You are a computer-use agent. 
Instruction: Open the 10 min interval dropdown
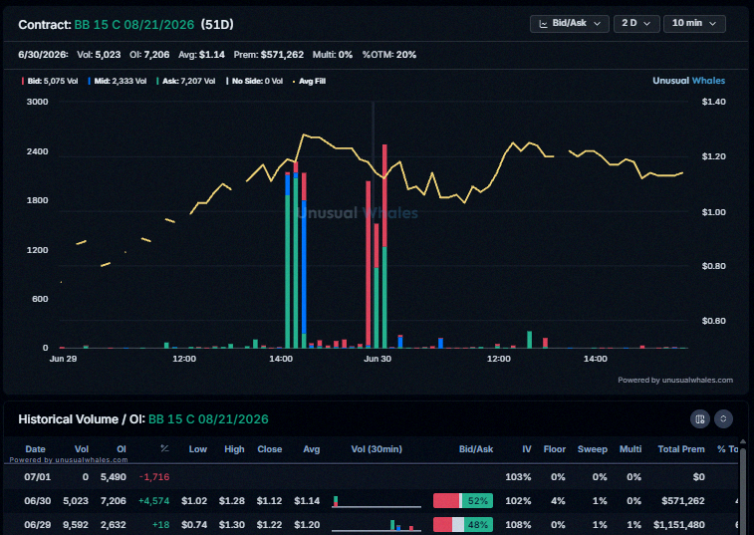click(x=694, y=24)
